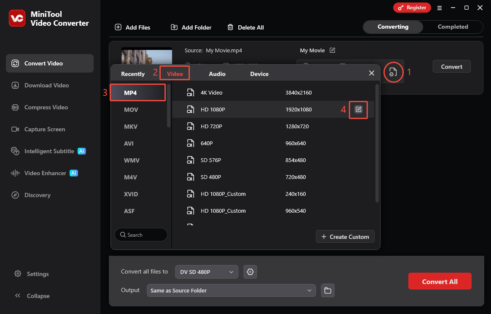The width and height of the screenshot is (491, 314).
Task: Click the HD 720P file icon
Action: point(190,126)
